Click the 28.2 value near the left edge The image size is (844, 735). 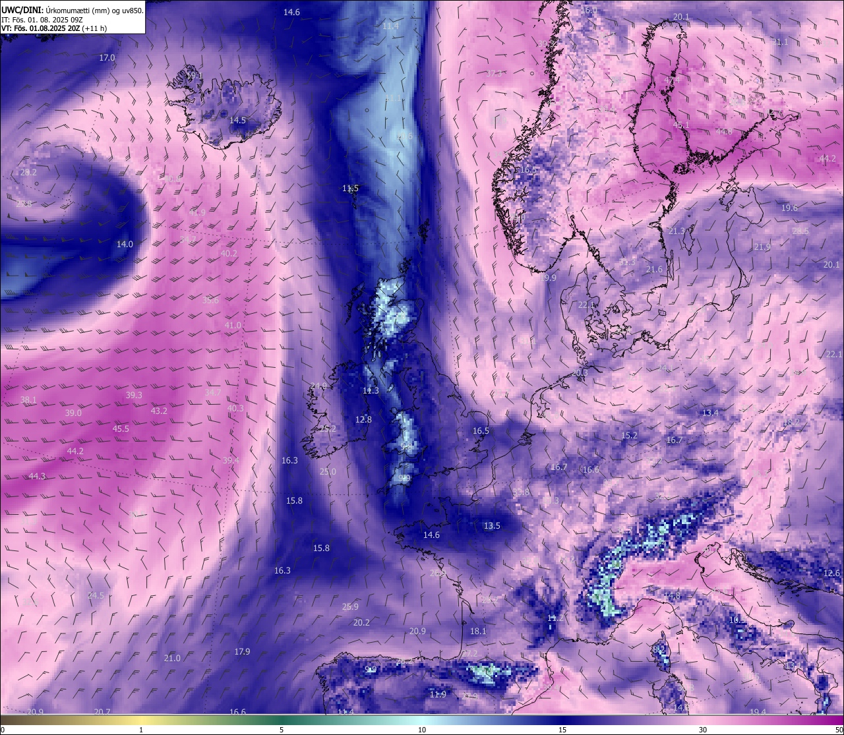(28, 172)
